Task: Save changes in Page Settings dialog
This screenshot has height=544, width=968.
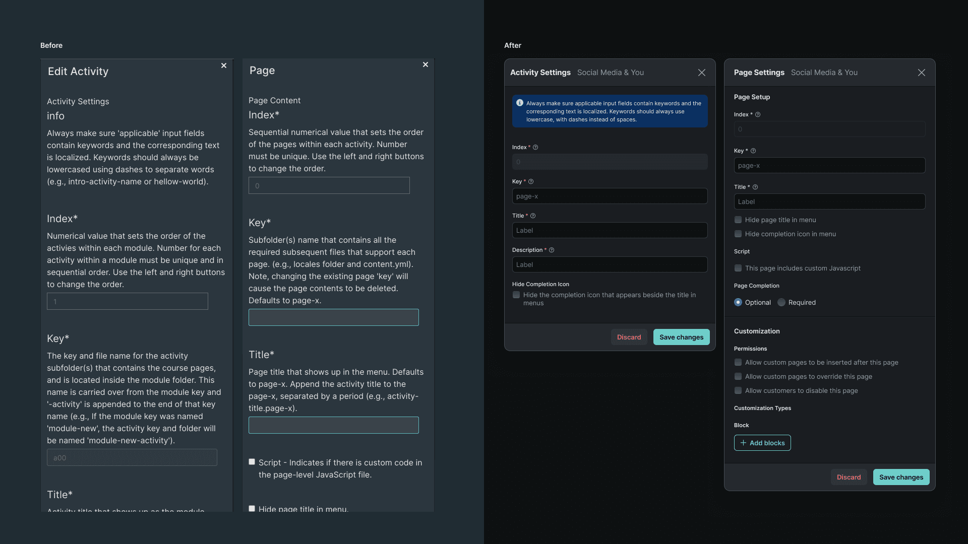Action: click(x=901, y=478)
